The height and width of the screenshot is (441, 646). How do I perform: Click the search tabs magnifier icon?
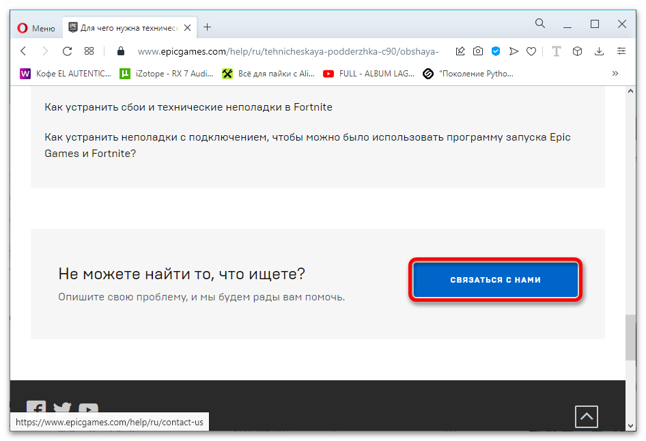539,23
